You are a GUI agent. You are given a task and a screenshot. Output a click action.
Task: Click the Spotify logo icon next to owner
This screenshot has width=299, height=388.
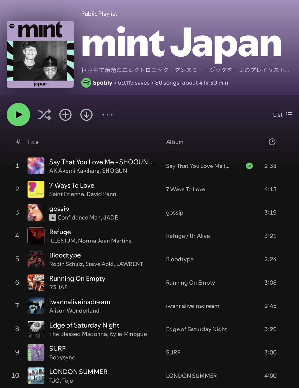point(86,83)
